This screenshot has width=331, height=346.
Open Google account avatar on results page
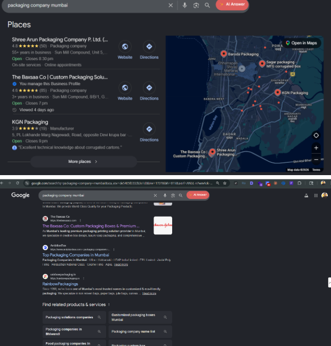point(325,195)
